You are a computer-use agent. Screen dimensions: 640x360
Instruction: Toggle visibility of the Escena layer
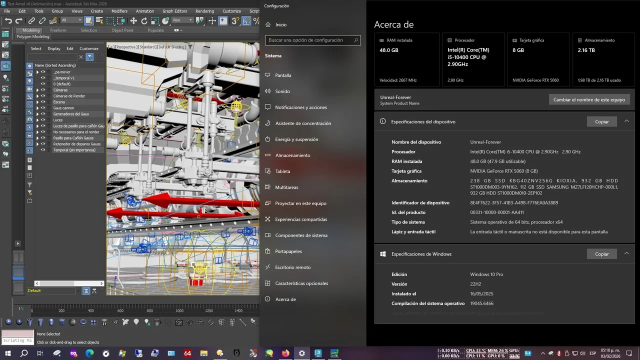coord(43,102)
